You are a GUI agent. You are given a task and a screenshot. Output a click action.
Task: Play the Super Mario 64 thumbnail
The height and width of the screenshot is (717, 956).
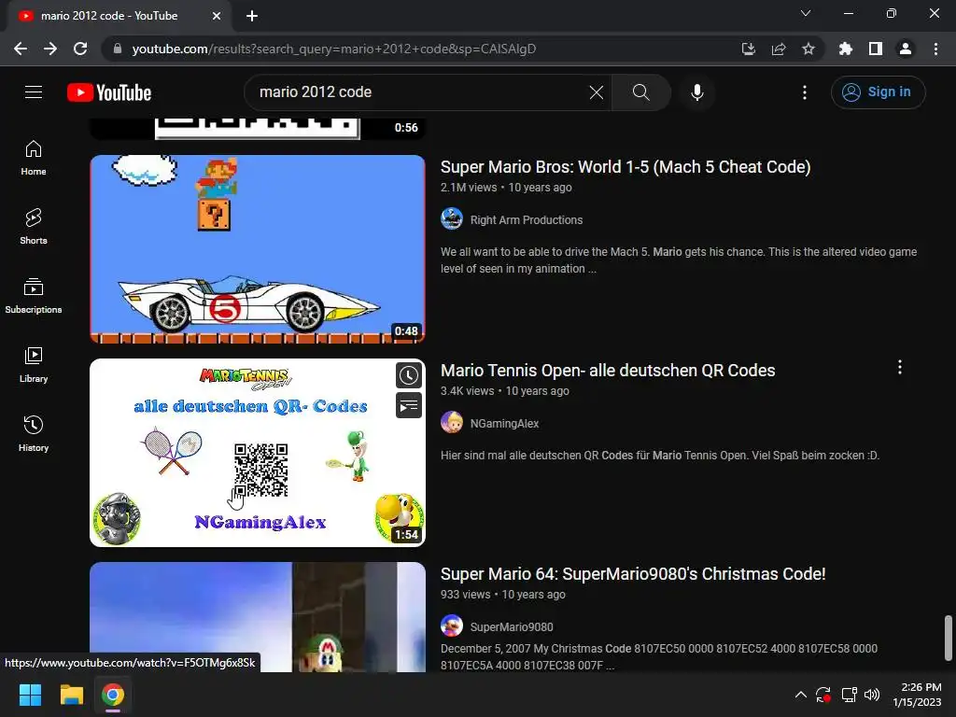[258, 617]
